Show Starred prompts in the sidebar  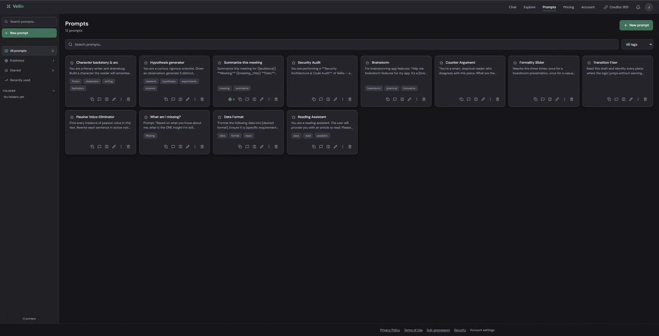click(29, 70)
